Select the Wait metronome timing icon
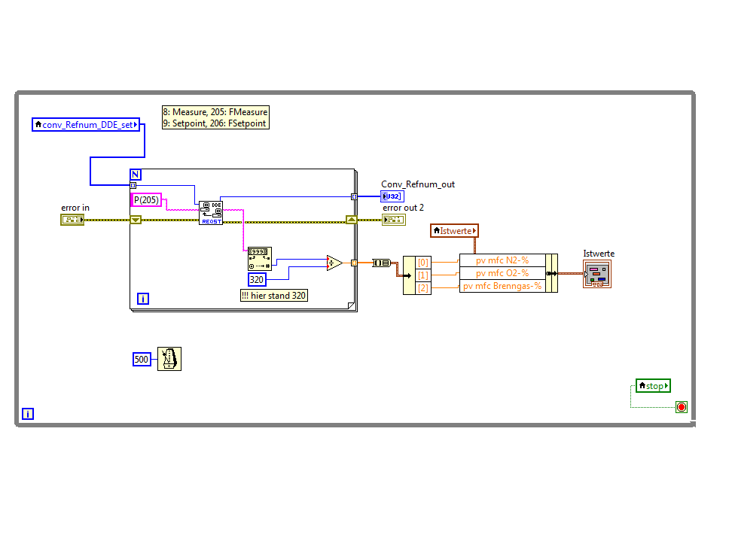 [x=169, y=359]
